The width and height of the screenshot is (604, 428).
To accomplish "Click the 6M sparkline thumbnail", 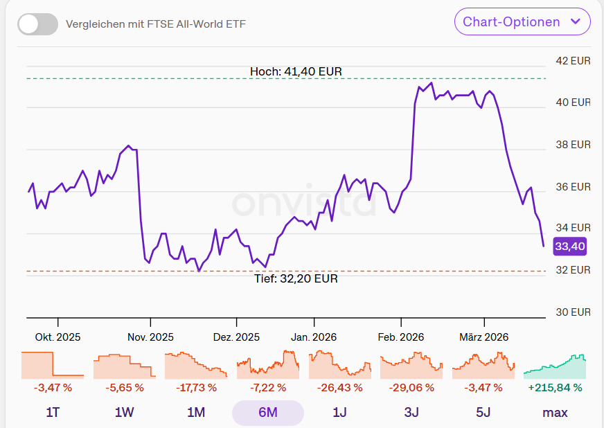I will point(267,365).
